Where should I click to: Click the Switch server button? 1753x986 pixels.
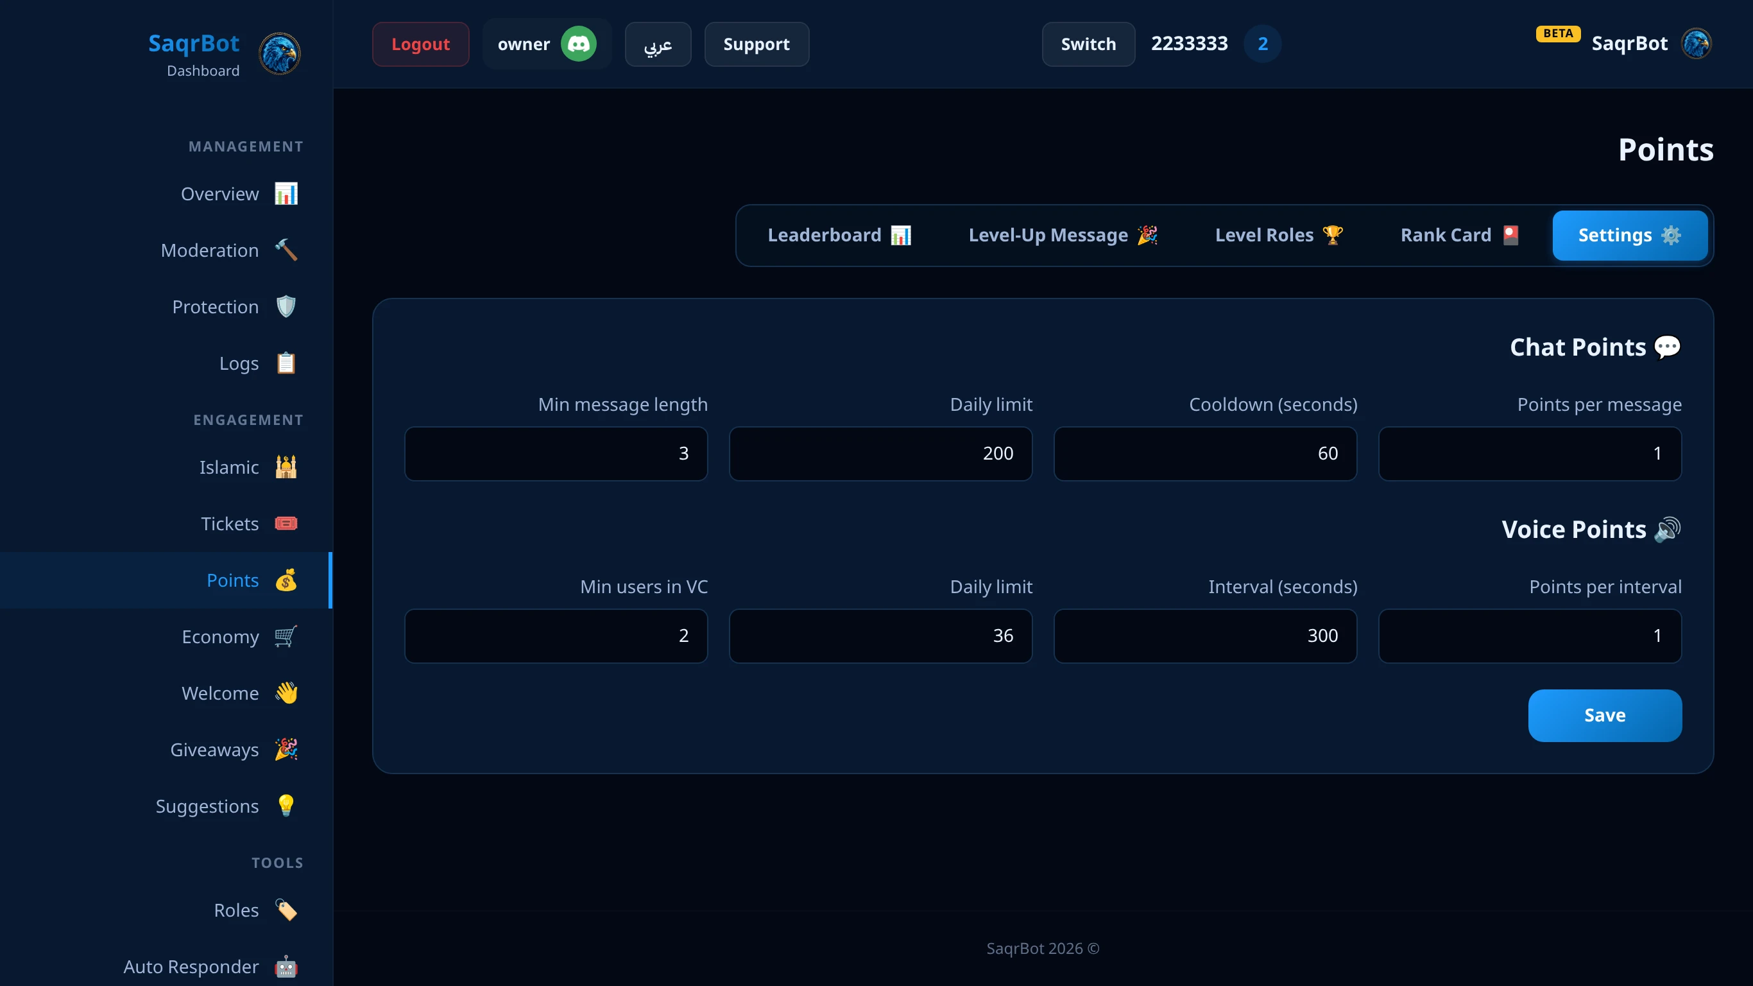click(x=1089, y=44)
